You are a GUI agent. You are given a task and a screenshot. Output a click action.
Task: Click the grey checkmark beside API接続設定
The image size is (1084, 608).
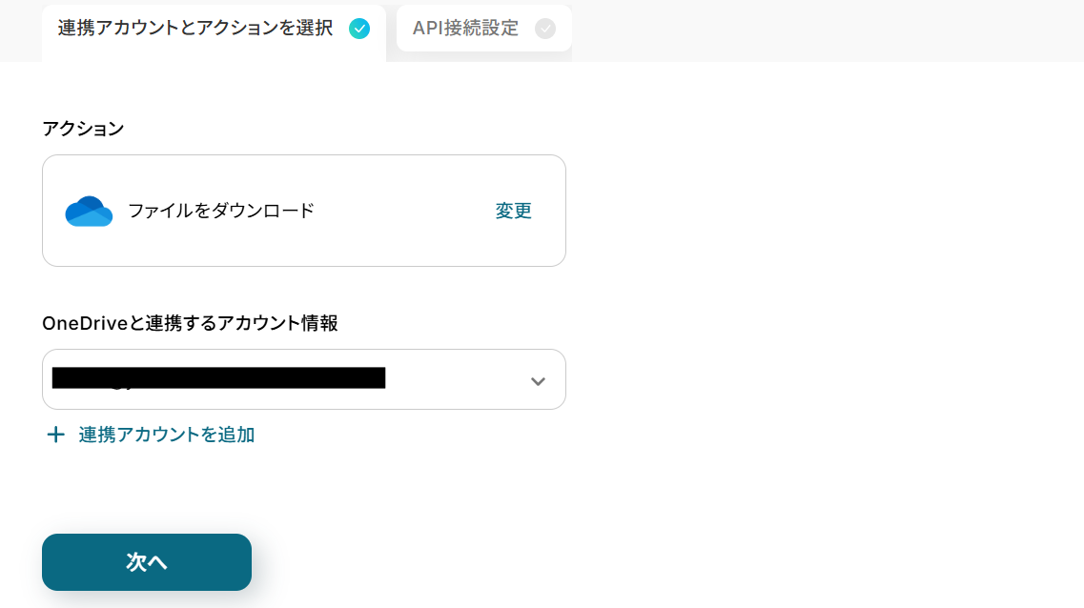(x=545, y=29)
